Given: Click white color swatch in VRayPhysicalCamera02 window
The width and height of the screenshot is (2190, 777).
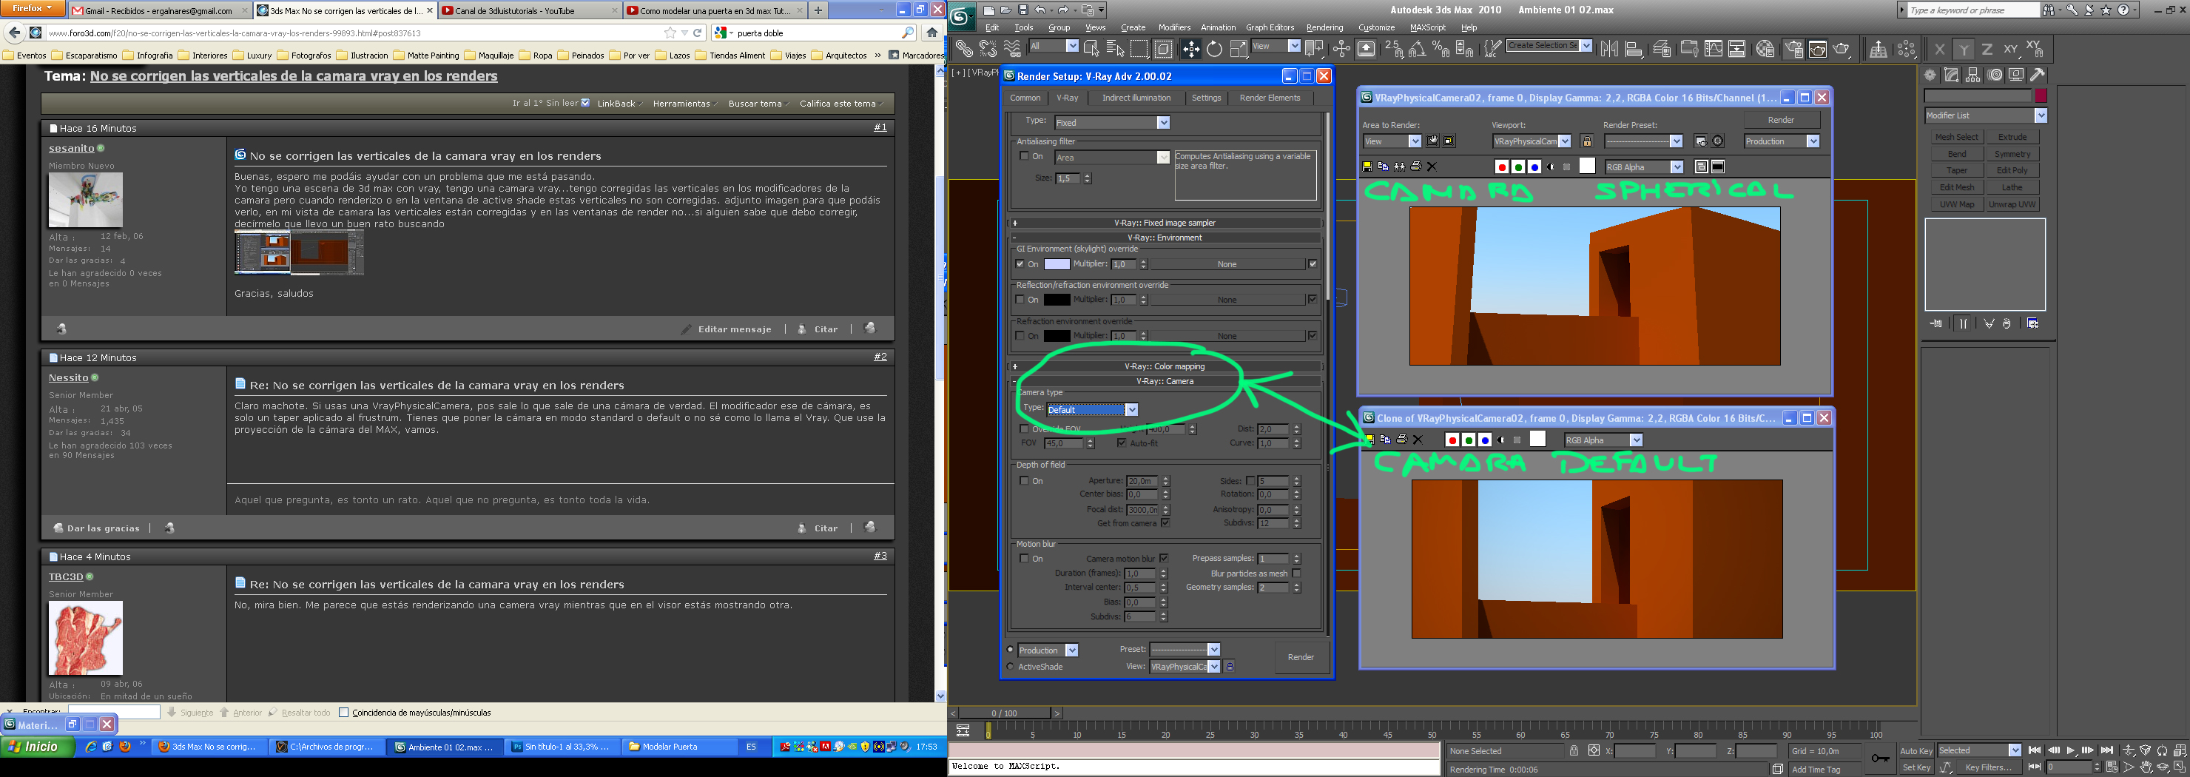Looking at the screenshot, I should [1586, 166].
